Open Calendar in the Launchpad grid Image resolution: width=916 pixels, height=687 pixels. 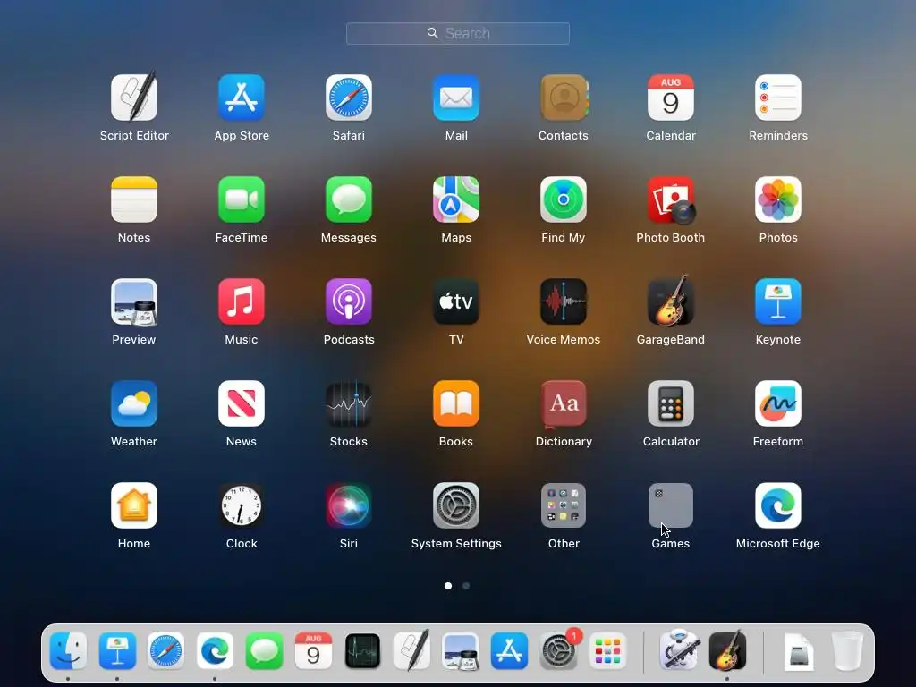click(671, 97)
